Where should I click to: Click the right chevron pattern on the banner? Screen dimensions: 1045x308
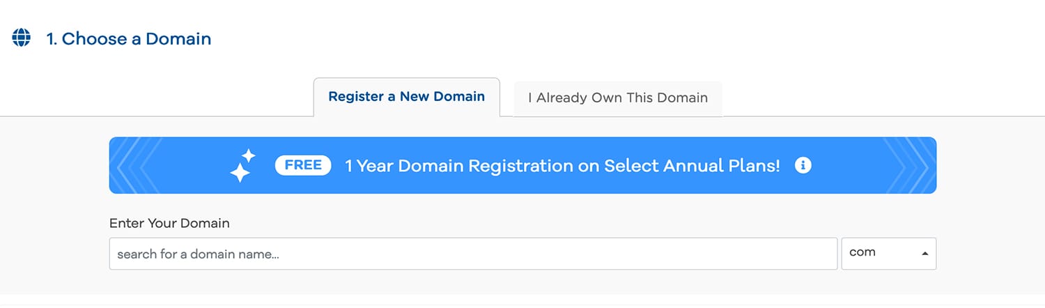click(x=906, y=165)
